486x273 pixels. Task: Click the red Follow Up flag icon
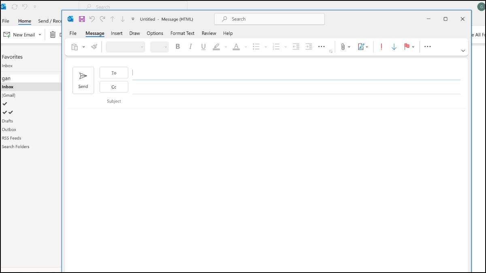407,47
